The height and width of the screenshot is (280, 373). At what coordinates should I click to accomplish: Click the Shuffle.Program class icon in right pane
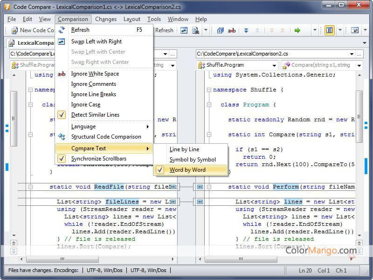coord(201,65)
